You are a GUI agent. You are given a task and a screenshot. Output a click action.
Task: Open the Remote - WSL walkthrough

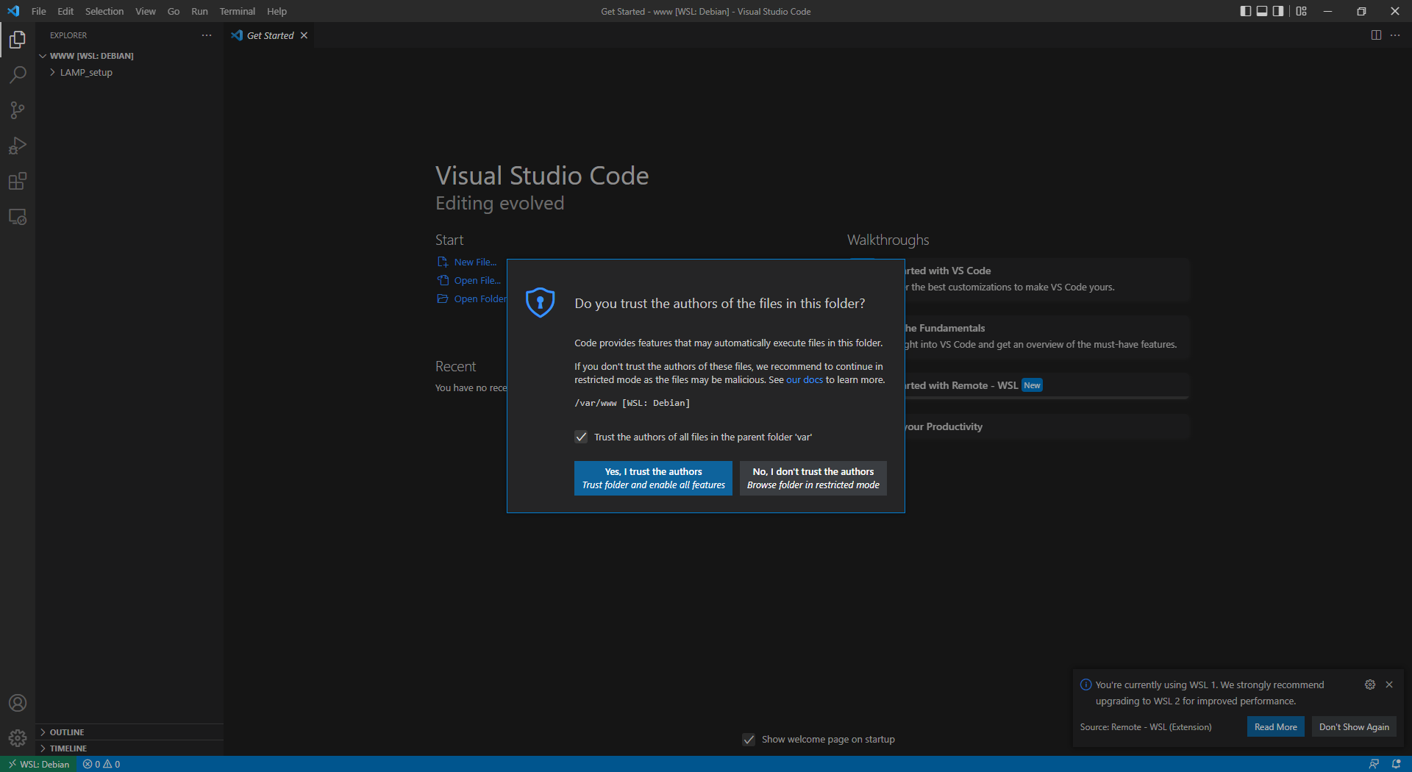(x=1046, y=385)
